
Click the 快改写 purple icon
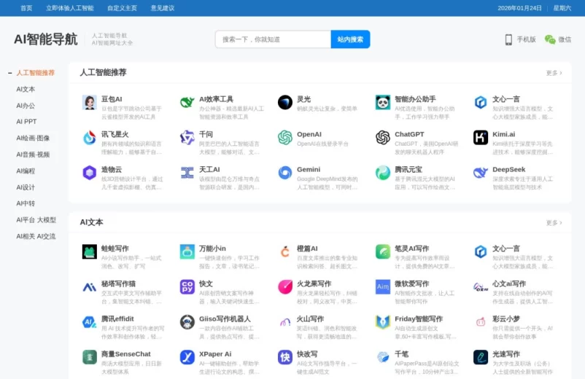click(285, 357)
